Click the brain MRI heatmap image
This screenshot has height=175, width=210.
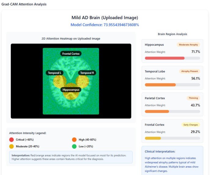(71, 81)
